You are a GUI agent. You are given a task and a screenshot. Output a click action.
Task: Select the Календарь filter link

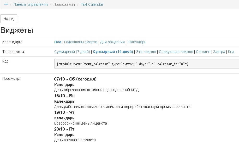(137, 42)
